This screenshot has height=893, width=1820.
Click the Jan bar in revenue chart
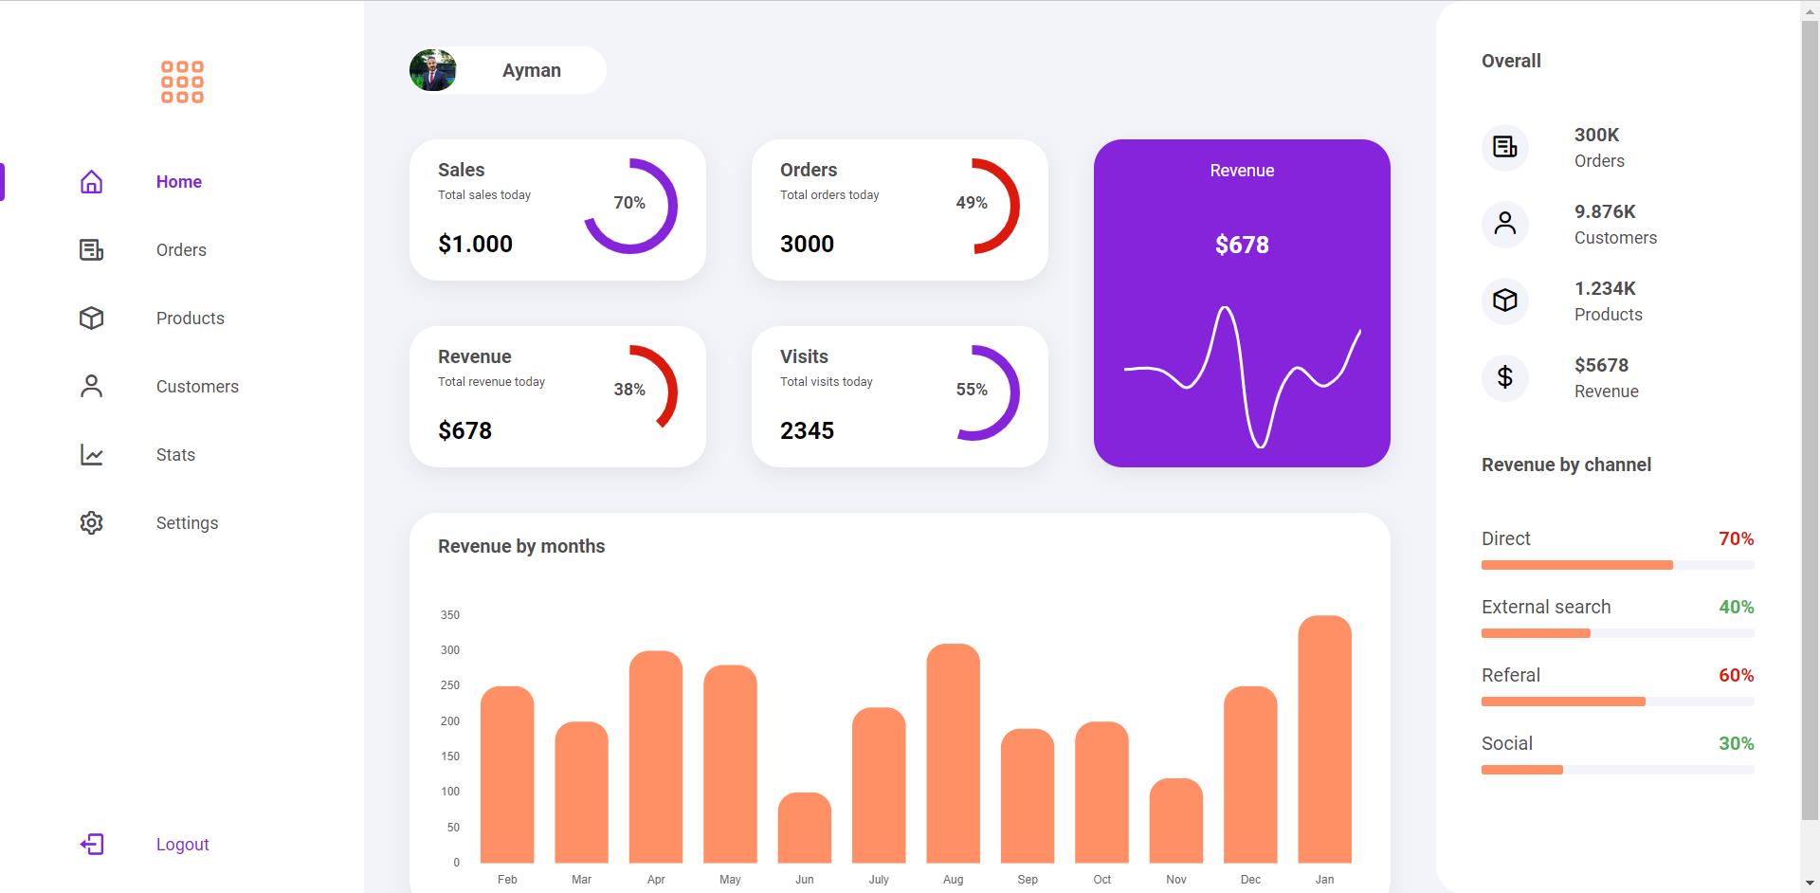pyautogui.click(x=1324, y=739)
